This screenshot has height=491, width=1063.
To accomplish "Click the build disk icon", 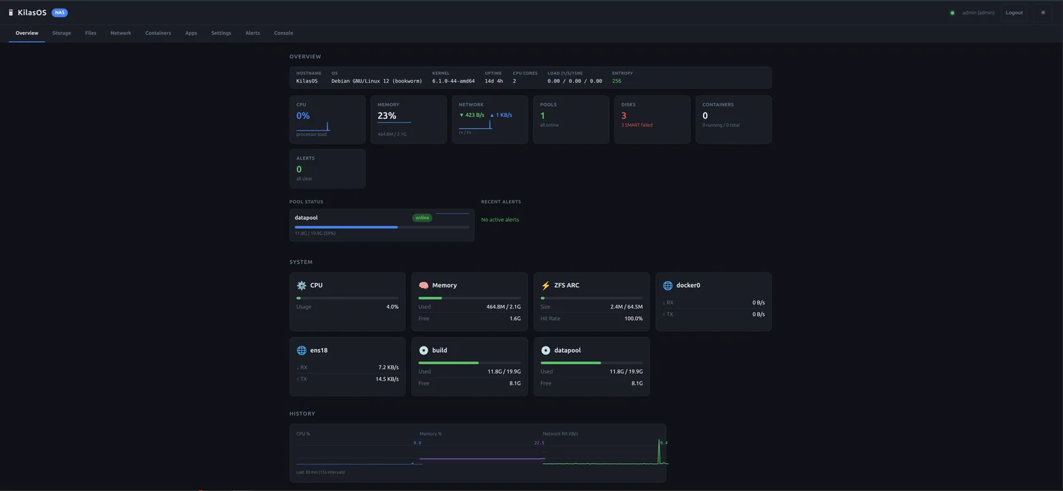I will [x=424, y=350].
